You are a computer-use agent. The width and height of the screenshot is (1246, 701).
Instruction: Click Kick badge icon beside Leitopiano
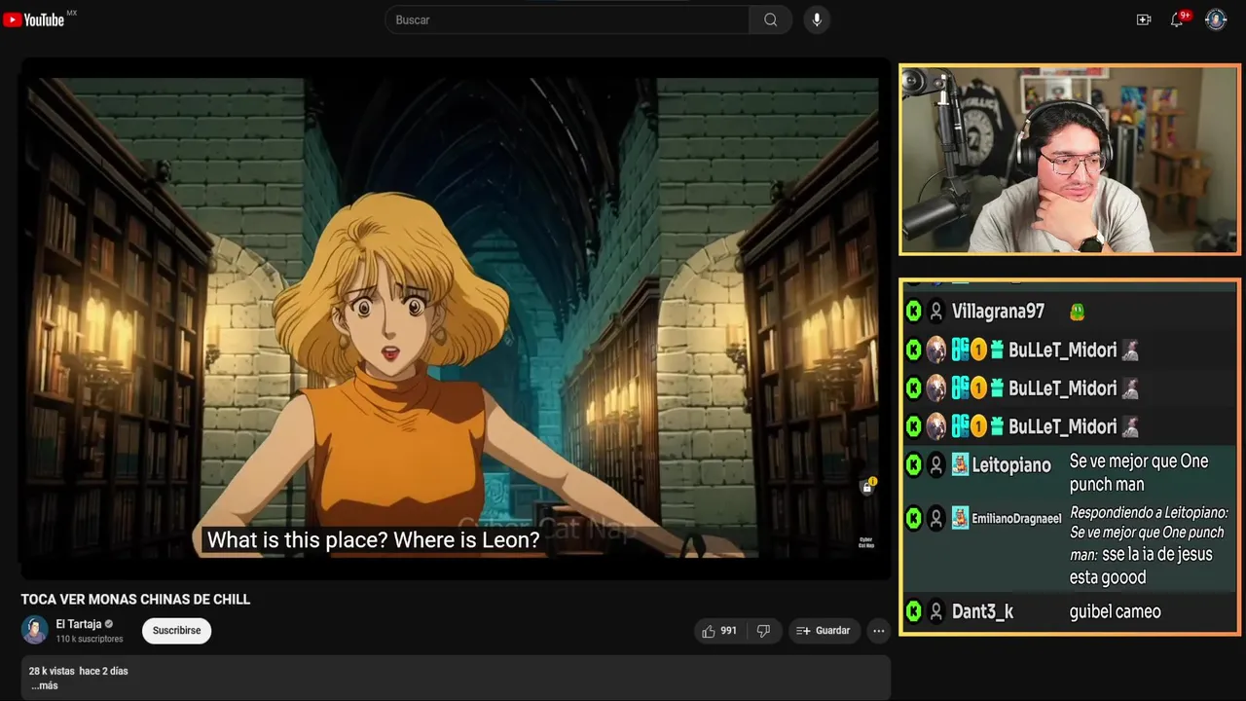click(x=913, y=465)
